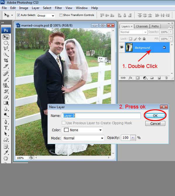Select the Blur tool
Screen dimensions: 175x196
(6, 109)
